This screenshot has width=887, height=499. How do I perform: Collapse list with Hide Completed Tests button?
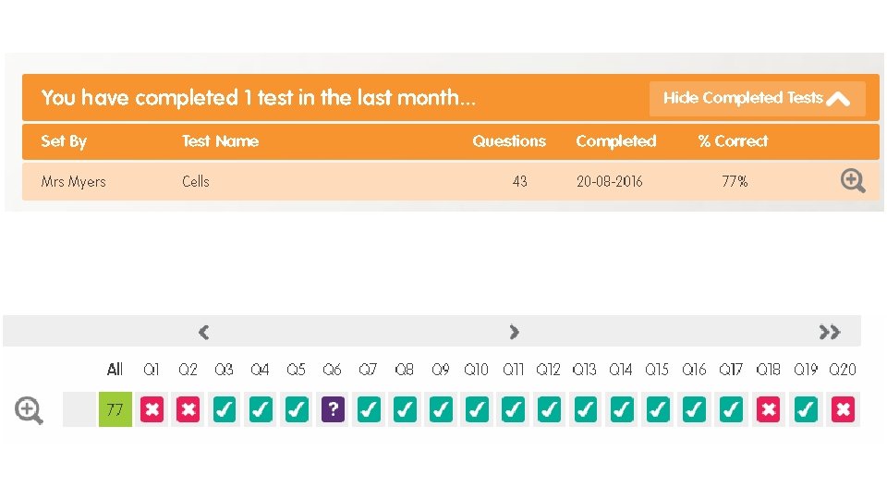pos(757,98)
